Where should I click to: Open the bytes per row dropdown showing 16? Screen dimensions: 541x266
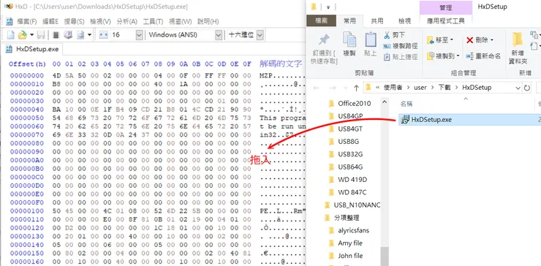coord(139,35)
